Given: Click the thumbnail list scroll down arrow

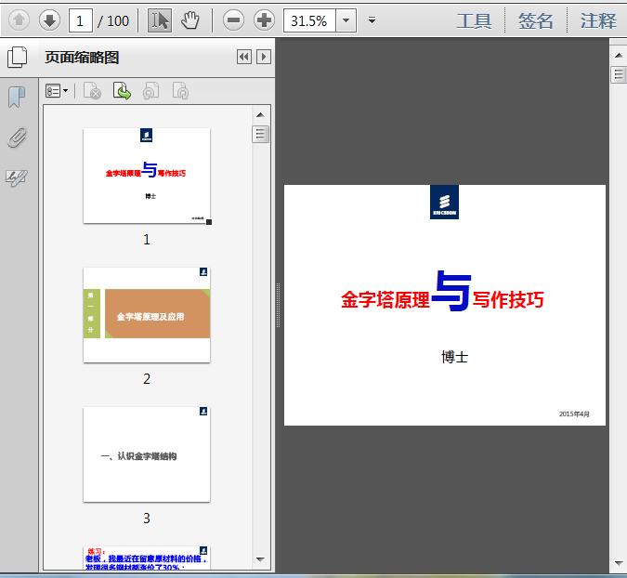Looking at the screenshot, I should tap(260, 559).
